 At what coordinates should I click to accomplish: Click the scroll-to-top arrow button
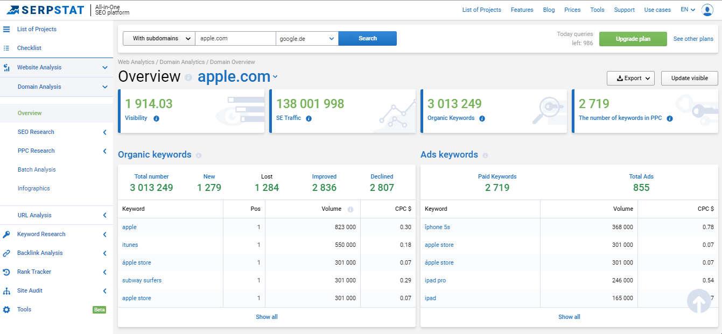pos(699,301)
